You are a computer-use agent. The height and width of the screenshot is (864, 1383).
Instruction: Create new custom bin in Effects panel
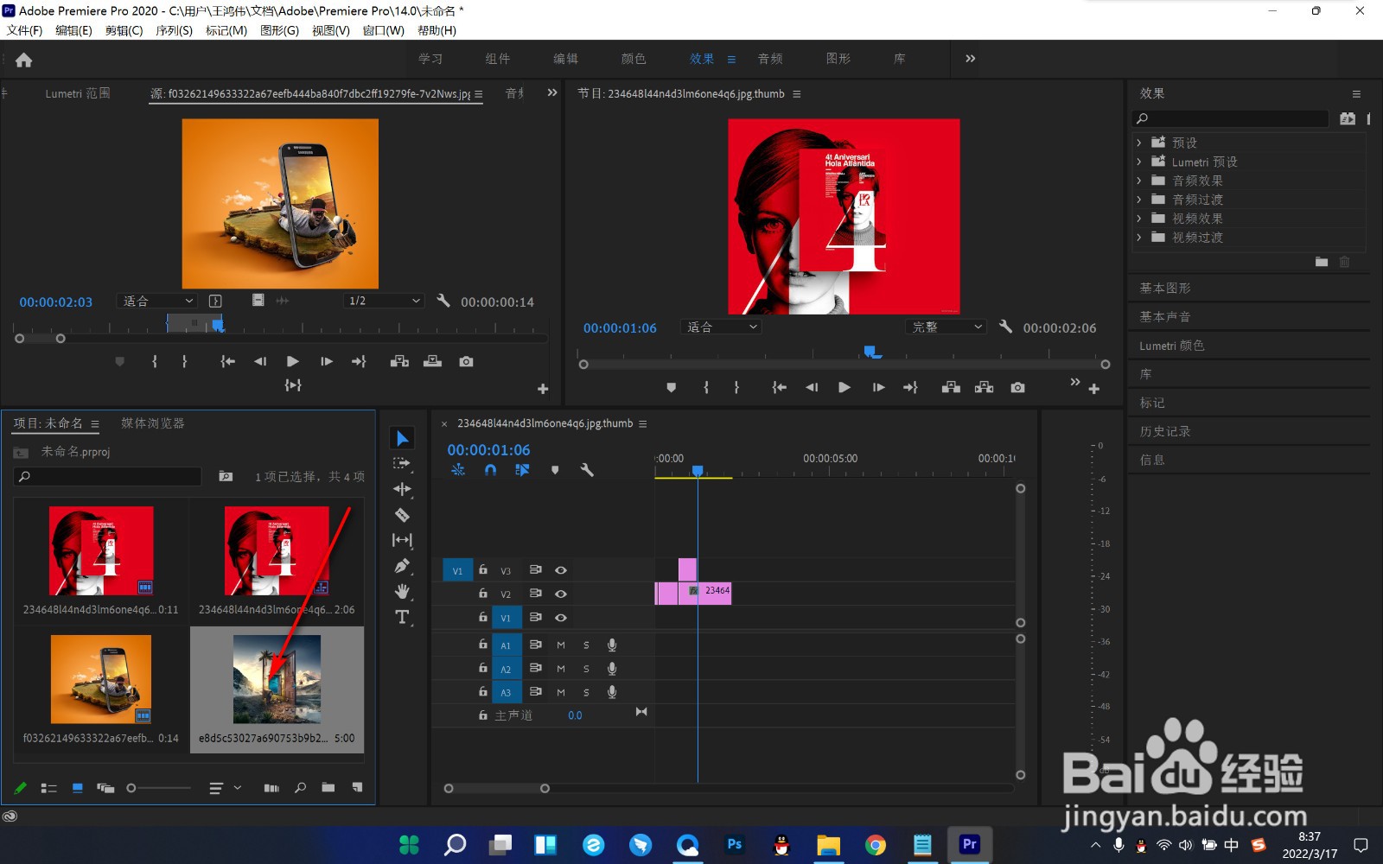click(1322, 262)
